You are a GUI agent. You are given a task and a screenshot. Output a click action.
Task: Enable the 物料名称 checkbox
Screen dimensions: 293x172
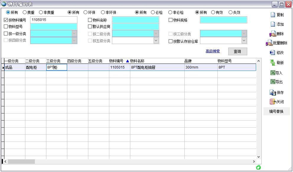point(90,20)
